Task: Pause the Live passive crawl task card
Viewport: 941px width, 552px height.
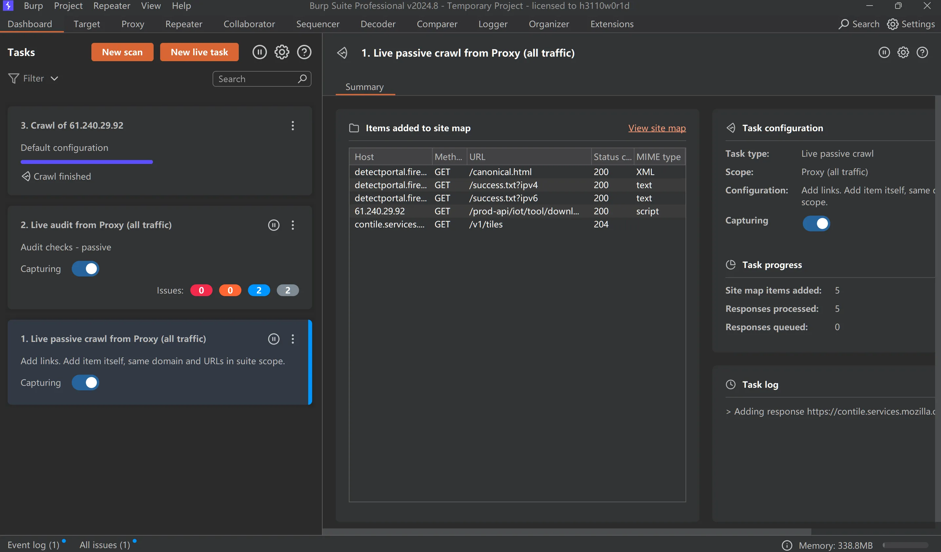Action: click(x=274, y=339)
